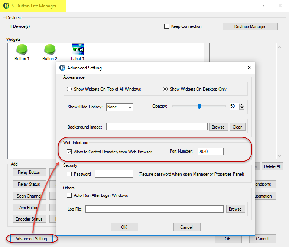Viewport: 289px width, 247px height.
Task: Click the Opacity value field showing 50
Action: (x=234, y=106)
